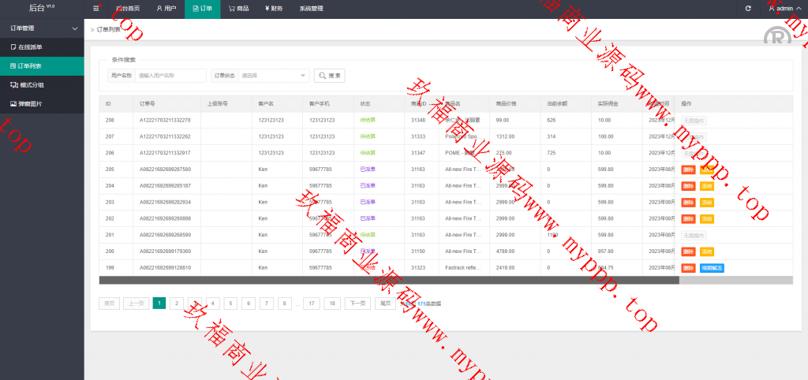808x380 pixels.
Task: Open the 财务 top menu
Action: point(275,9)
